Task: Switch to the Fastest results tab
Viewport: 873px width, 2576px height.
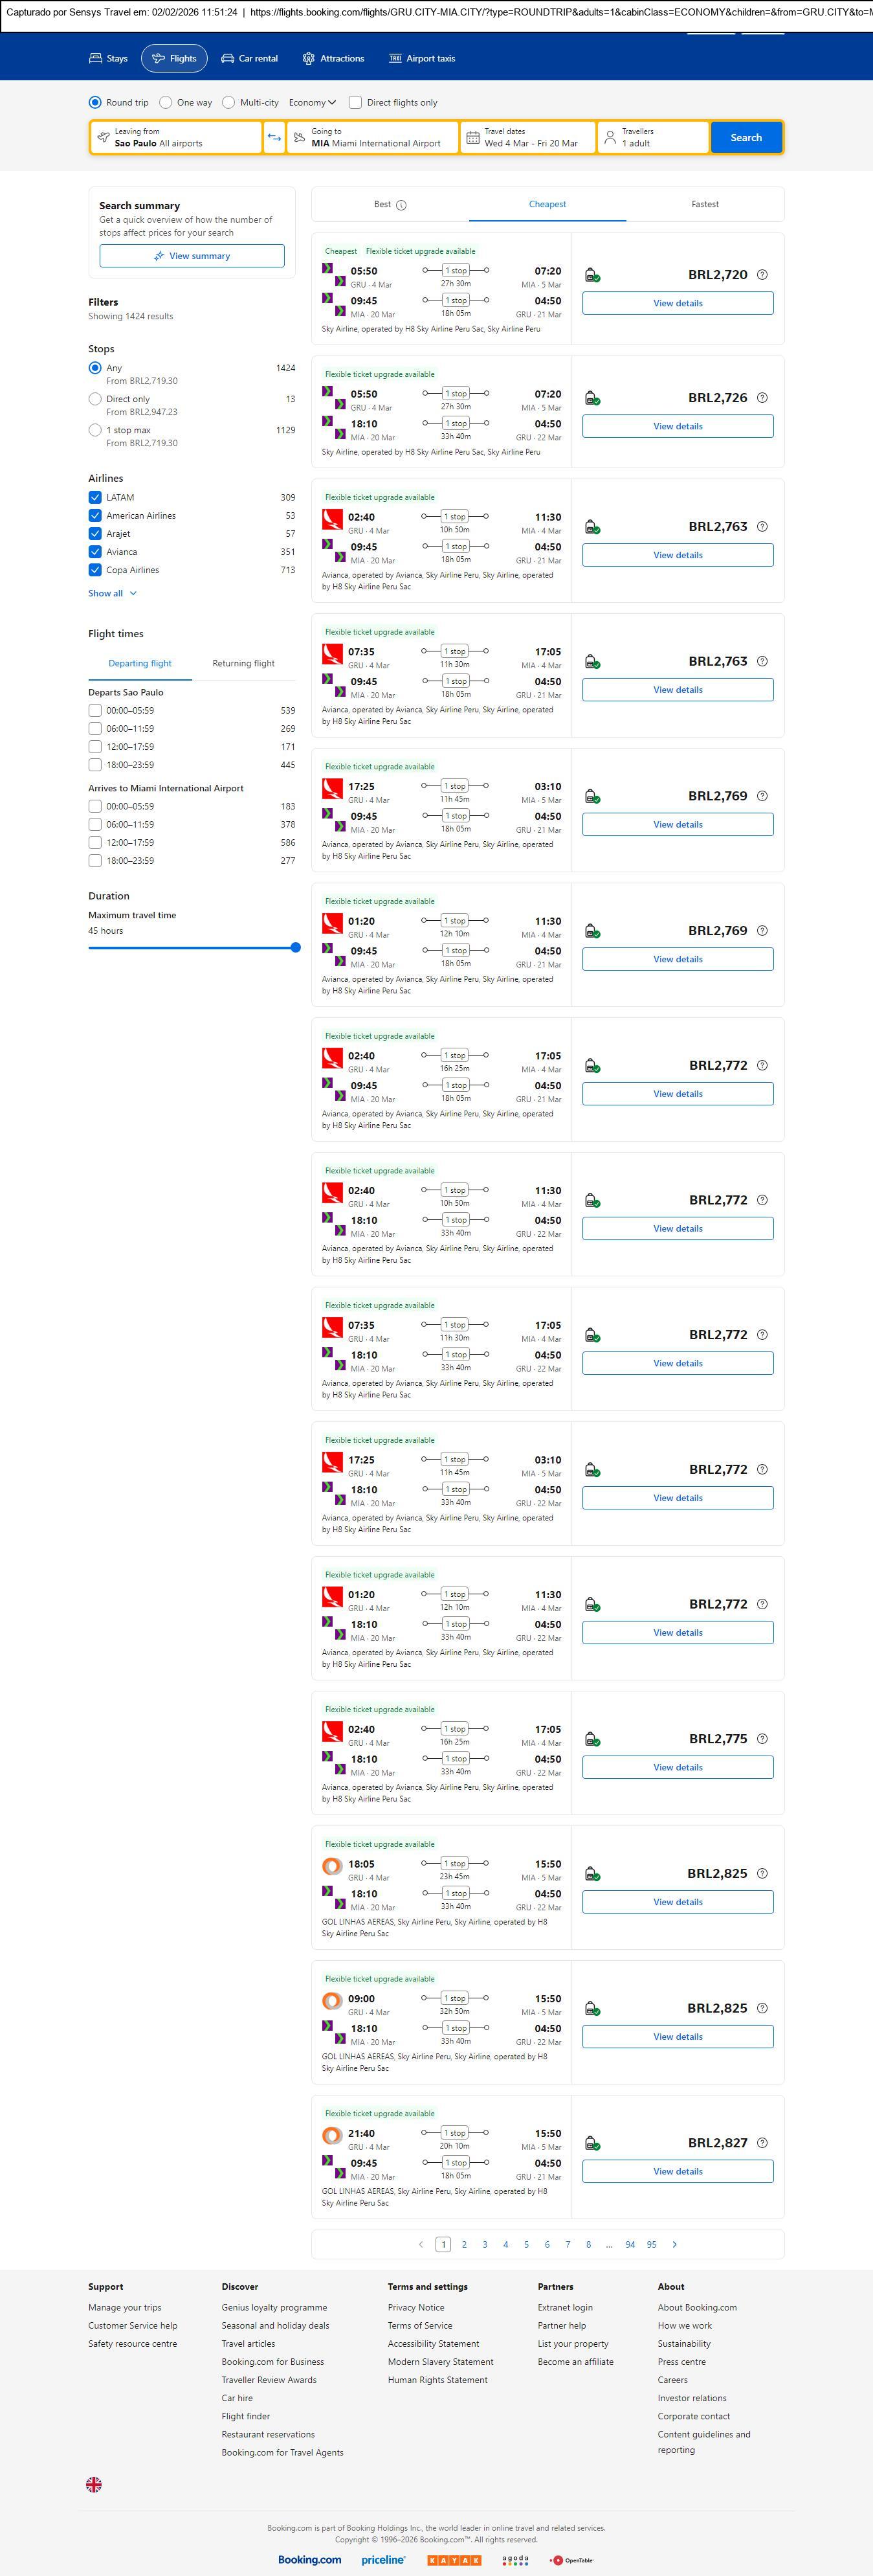Action: click(x=704, y=204)
